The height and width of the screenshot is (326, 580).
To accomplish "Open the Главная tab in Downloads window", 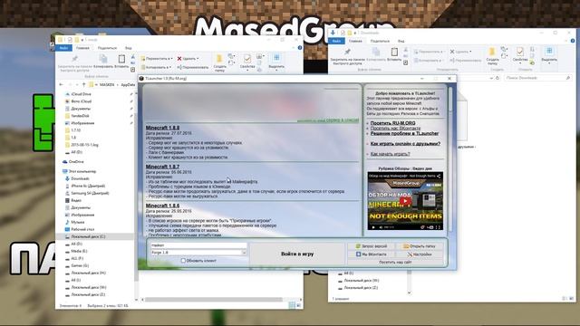I will pos(355,41).
